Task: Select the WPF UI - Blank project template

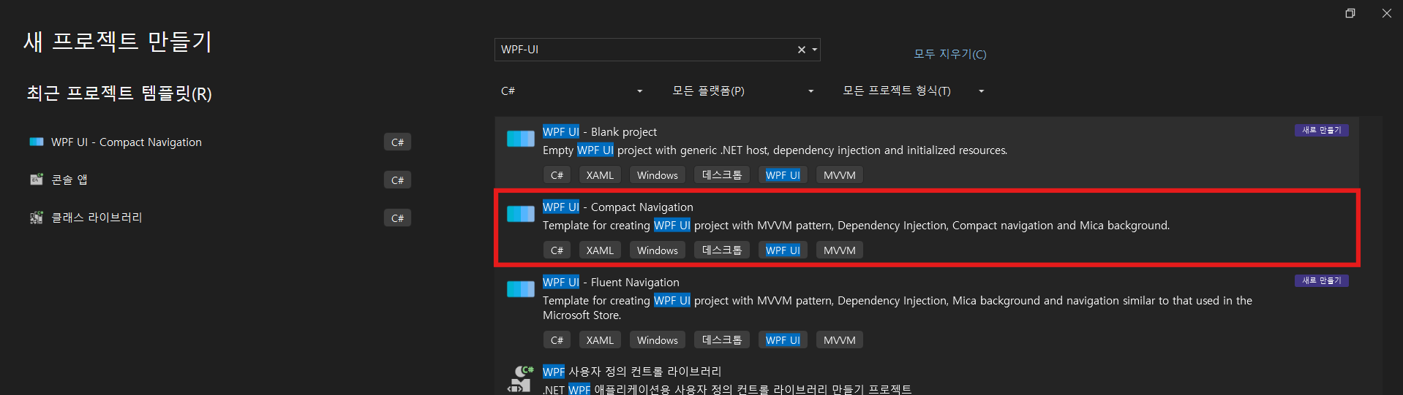Action: coord(927,153)
